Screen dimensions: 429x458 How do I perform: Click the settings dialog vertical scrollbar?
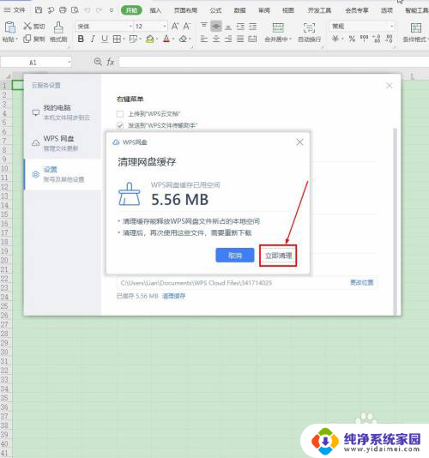coord(395,221)
